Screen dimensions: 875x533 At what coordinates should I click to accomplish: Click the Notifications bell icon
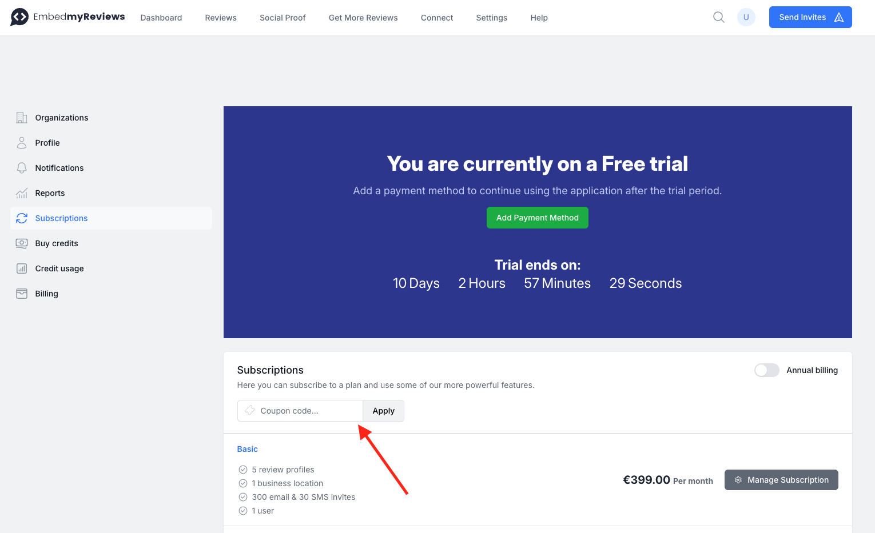click(22, 168)
